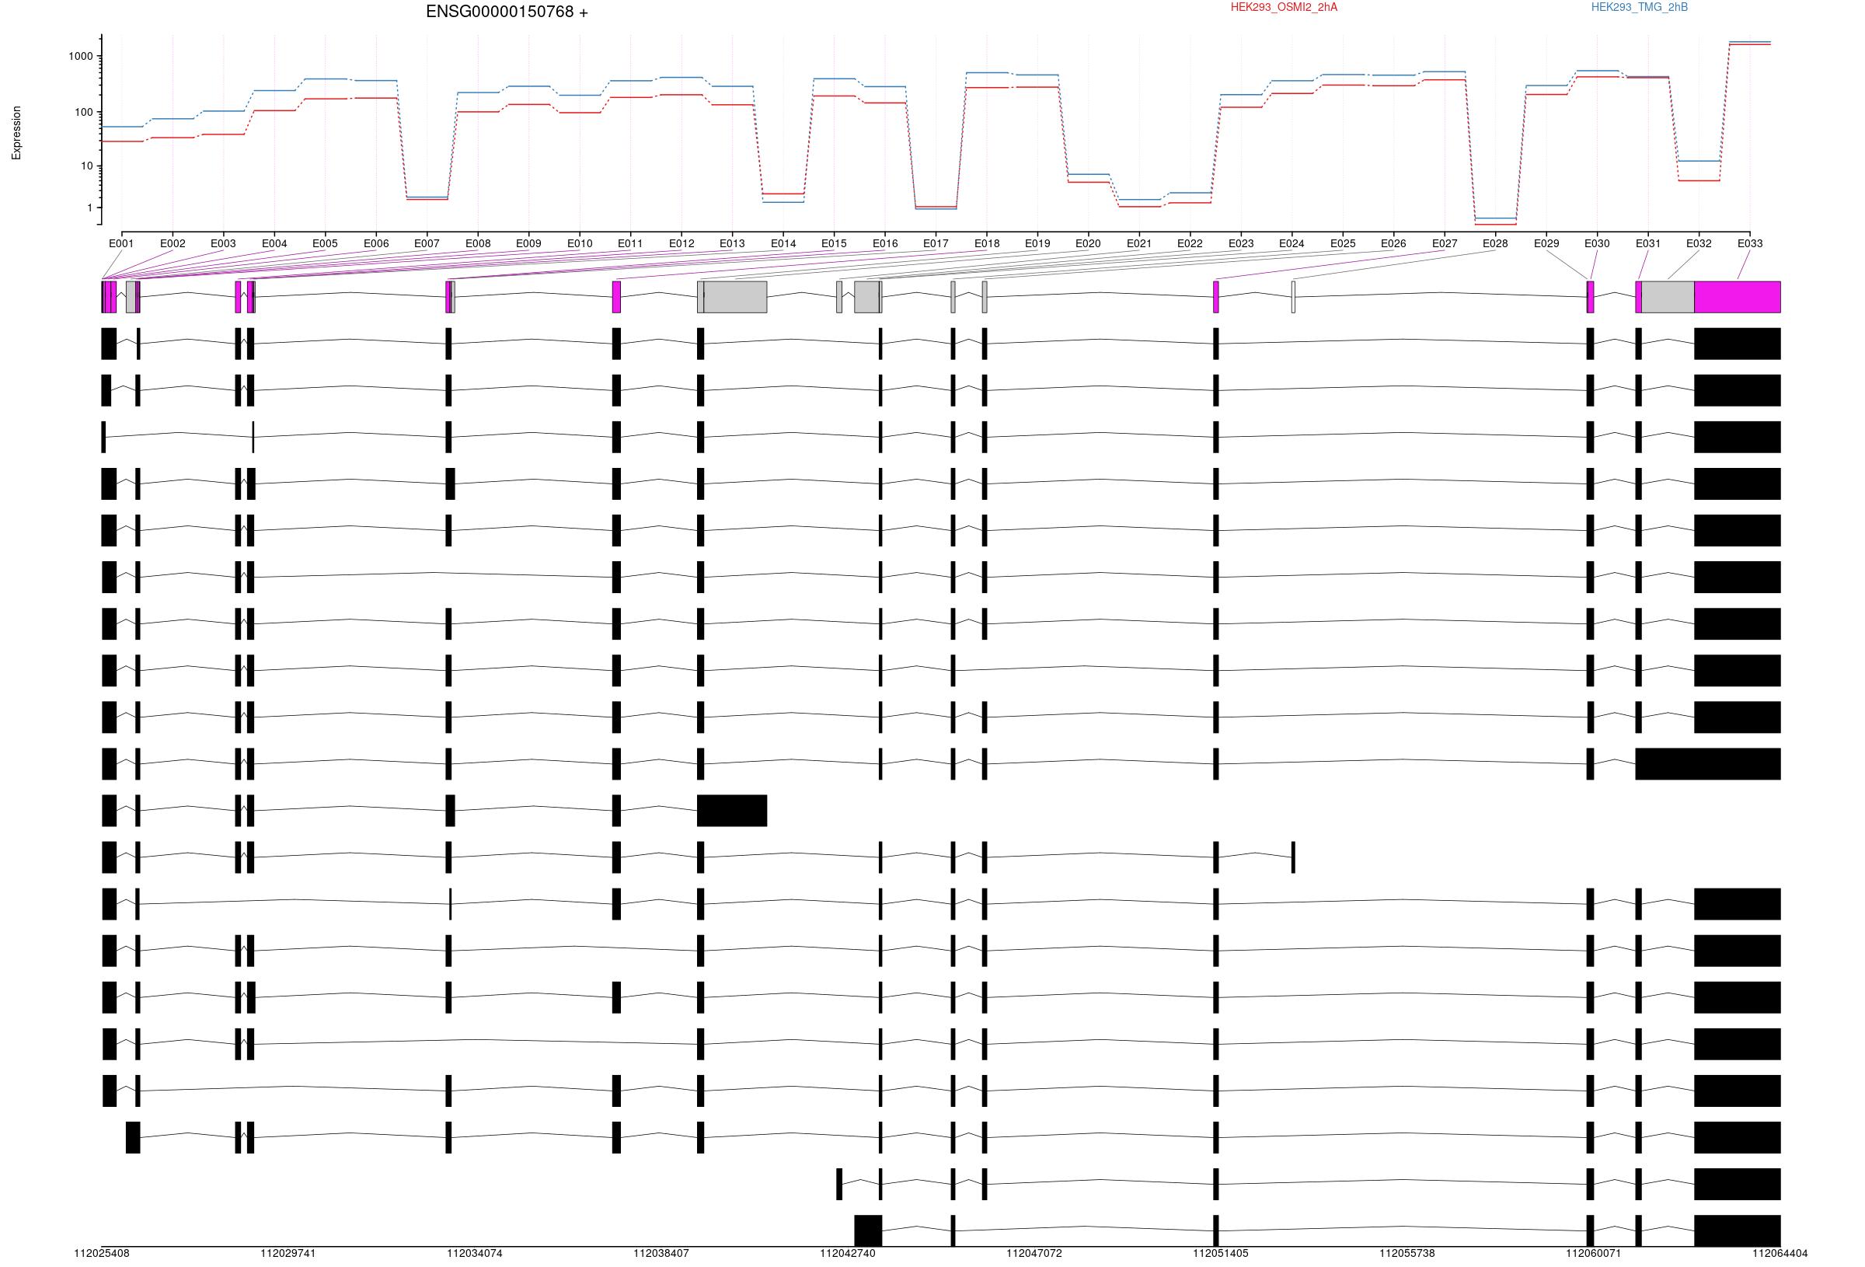This screenshot has height=1267, width=1865.
Task: Click exon label E023
Action: (1242, 243)
